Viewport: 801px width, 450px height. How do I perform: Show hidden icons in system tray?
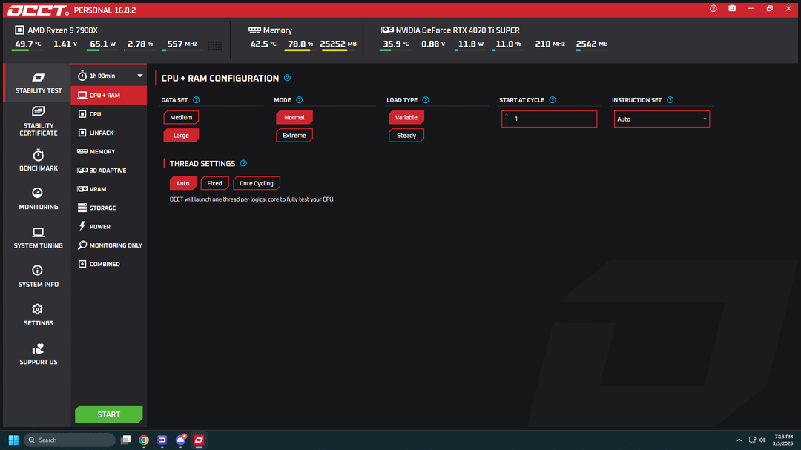(739, 440)
